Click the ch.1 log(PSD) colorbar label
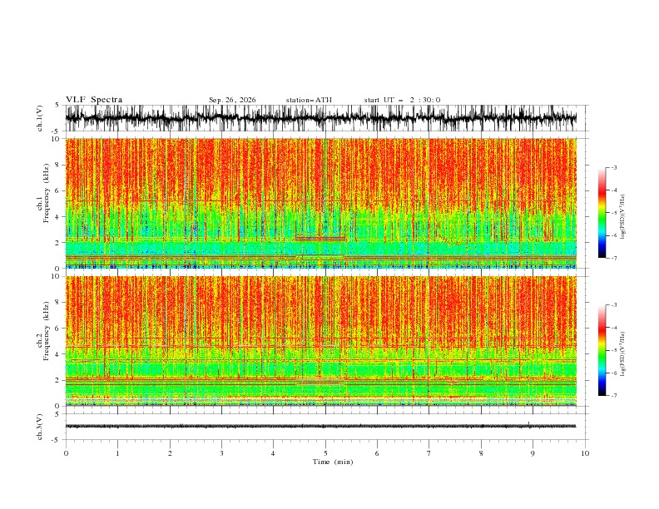Image resolution: width=659 pixels, height=509 pixels. click(x=622, y=217)
